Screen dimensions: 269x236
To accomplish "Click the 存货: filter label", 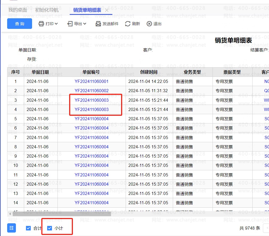I will (32, 59).
